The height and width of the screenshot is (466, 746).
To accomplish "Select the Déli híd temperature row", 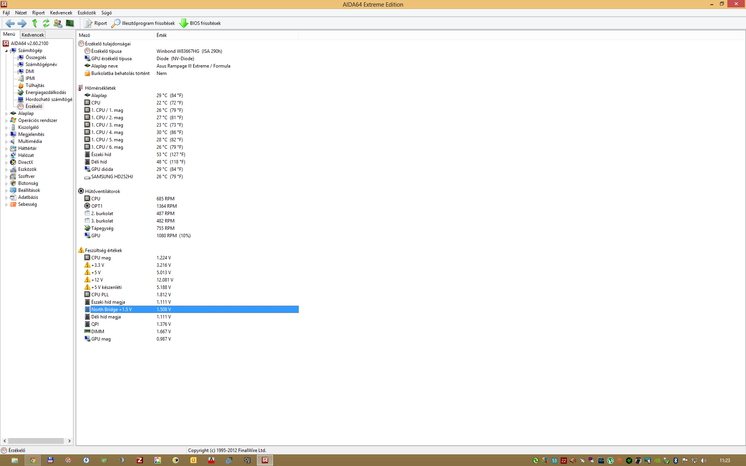I will coord(188,162).
